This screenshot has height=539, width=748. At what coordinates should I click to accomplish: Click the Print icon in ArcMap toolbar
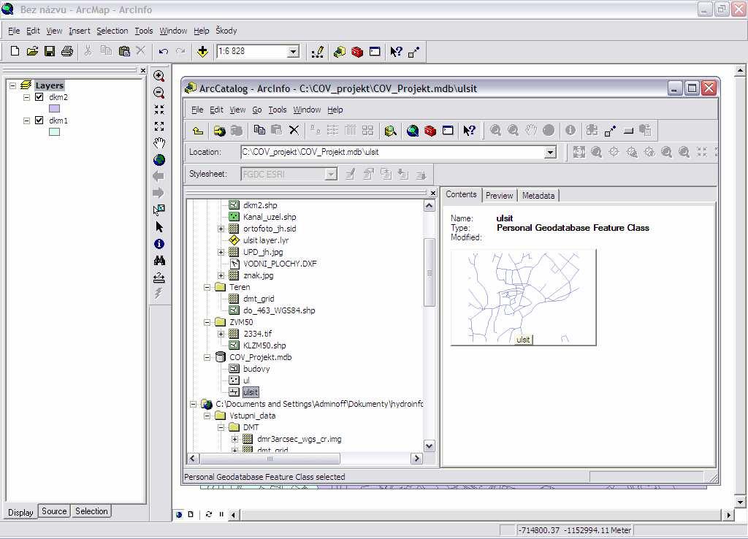click(x=67, y=51)
